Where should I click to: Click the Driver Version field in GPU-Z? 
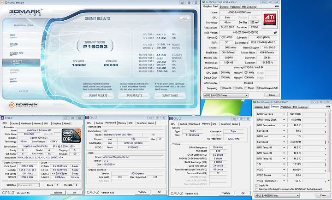248,68
